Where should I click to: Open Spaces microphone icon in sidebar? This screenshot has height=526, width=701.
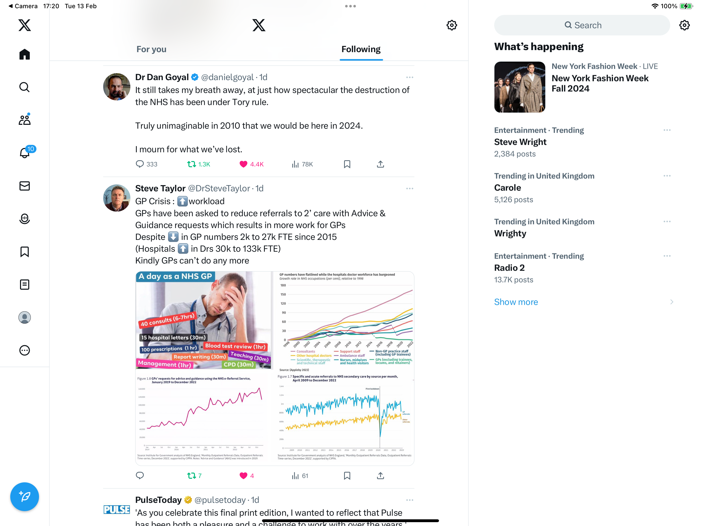pos(24,219)
